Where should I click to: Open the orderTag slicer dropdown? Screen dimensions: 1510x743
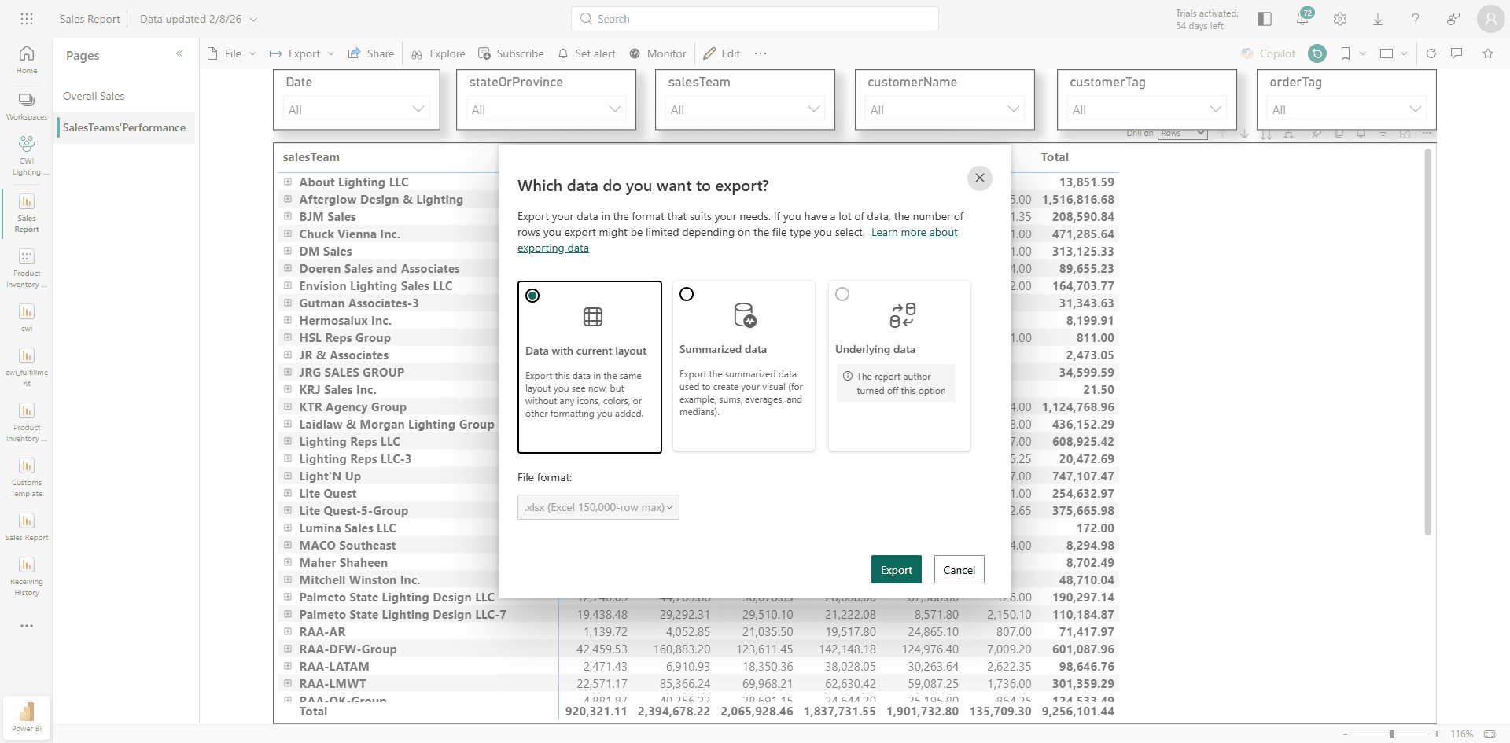(1346, 109)
